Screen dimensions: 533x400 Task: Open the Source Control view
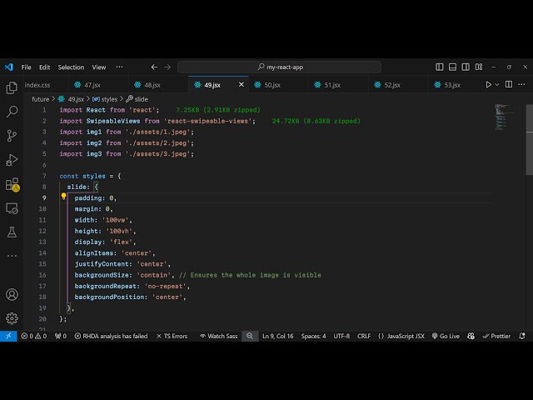(x=12, y=135)
